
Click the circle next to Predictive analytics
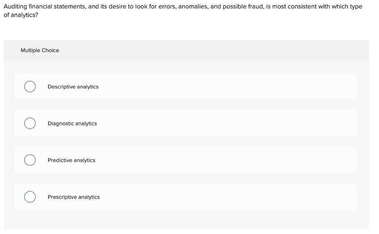30,160
